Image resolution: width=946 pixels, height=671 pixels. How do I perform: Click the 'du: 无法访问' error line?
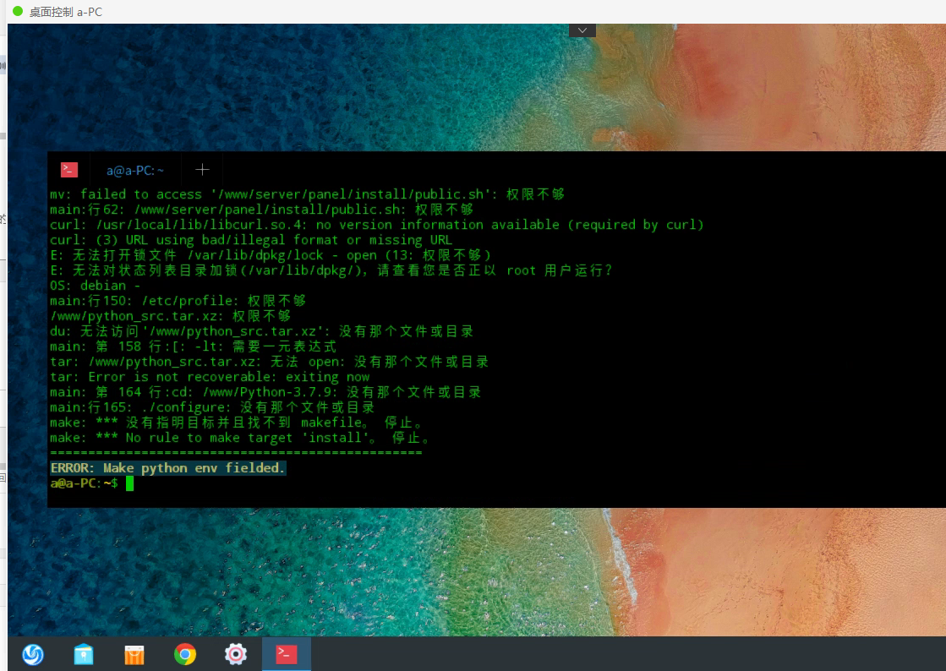pyautogui.click(x=262, y=331)
